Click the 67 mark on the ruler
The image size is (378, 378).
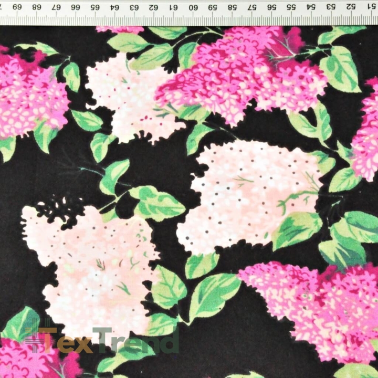(56, 7)
